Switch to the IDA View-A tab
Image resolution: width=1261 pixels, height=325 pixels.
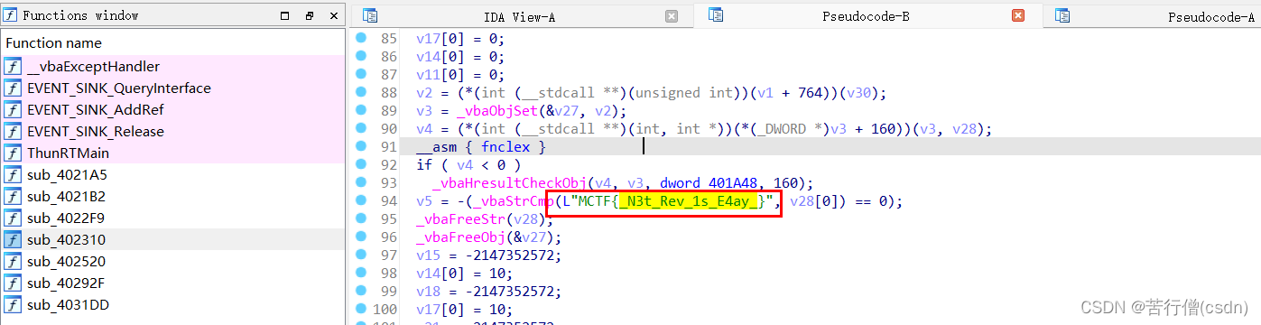[521, 15]
